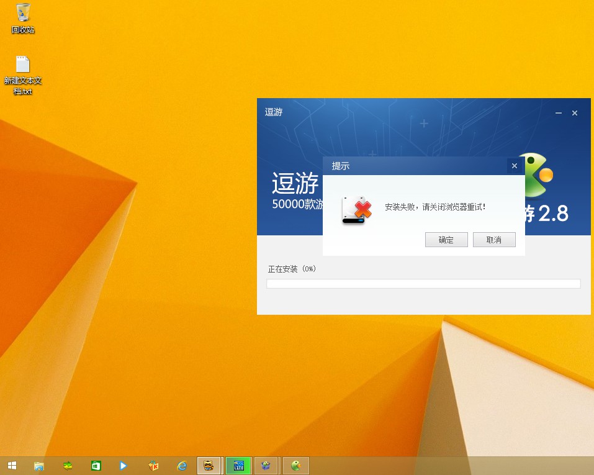Click the orange K box taskbar icon
This screenshot has width=594, height=475.
(x=153, y=466)
